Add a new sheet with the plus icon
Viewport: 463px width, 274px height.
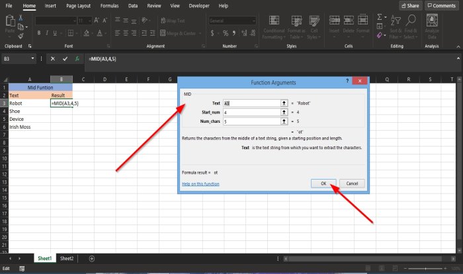pos(91,258)
